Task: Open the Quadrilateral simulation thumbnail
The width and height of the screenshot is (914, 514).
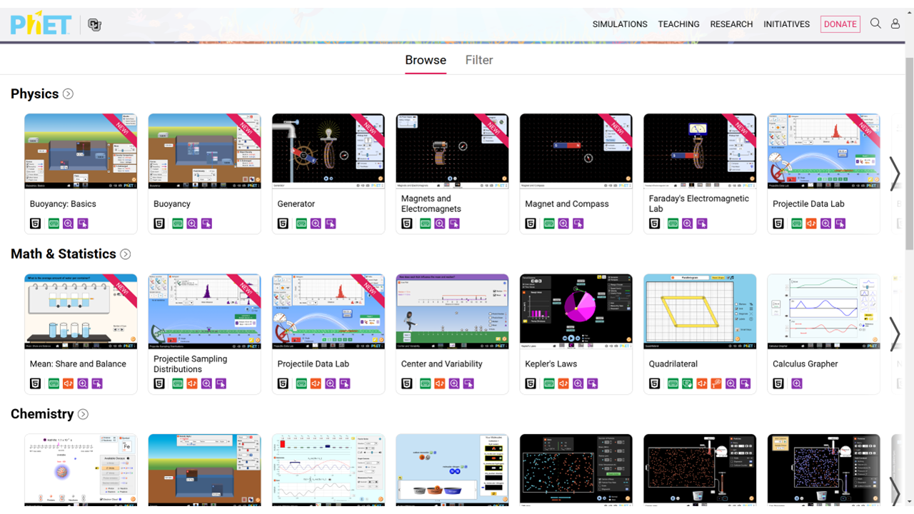Action: [699, 311]
